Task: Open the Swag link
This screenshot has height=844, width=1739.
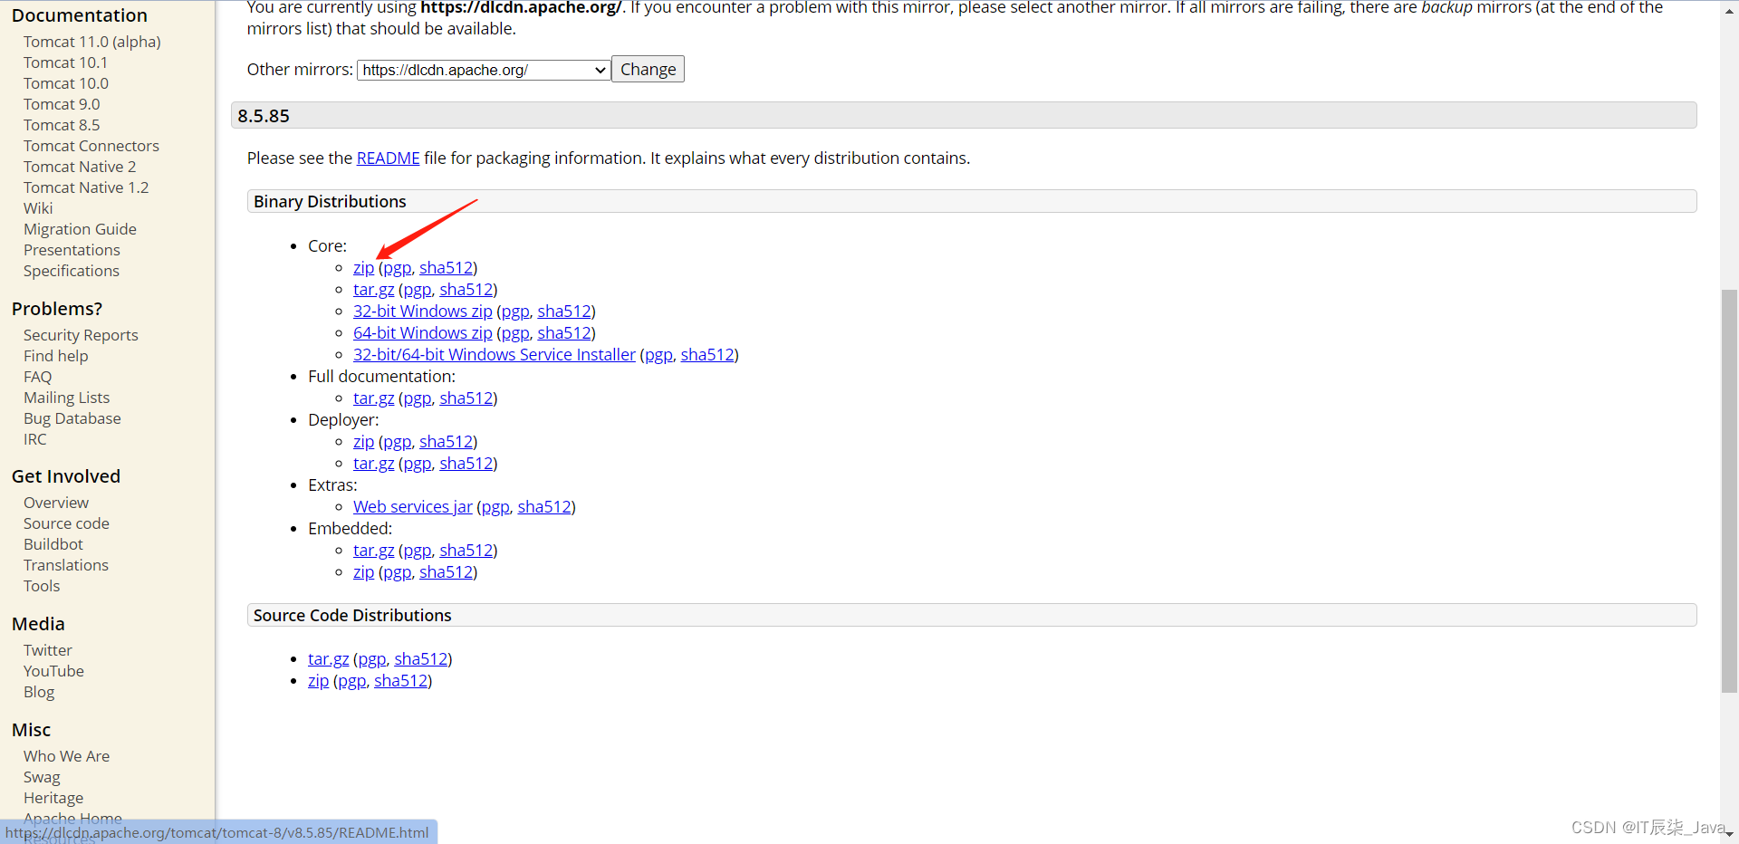Action: pos(42,777)
